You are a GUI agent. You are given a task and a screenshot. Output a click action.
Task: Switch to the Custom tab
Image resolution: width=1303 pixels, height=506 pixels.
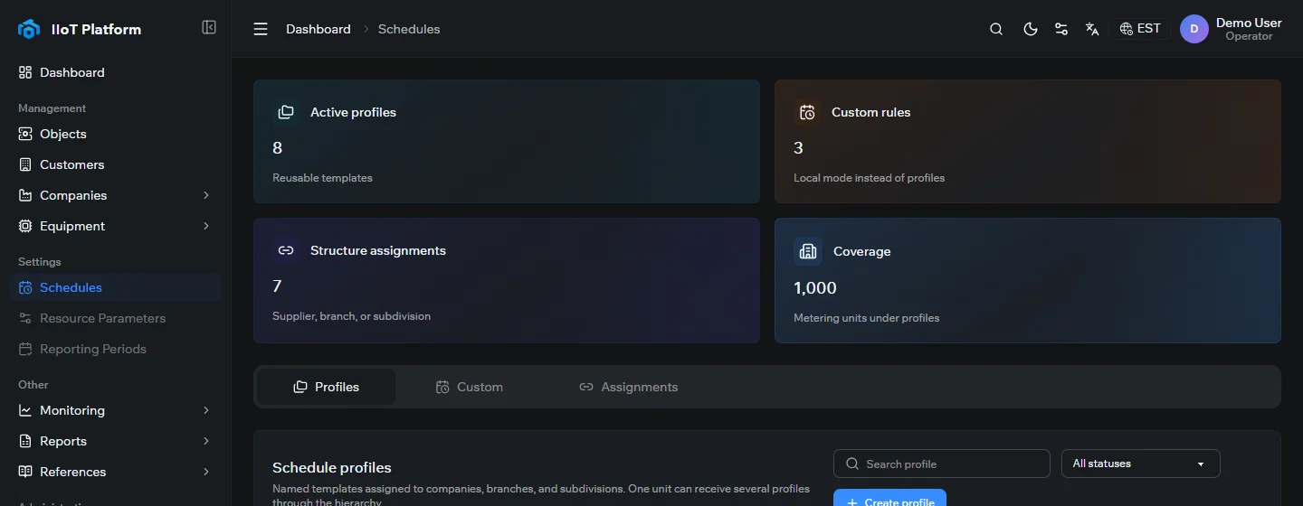click(x=470, y=387)
